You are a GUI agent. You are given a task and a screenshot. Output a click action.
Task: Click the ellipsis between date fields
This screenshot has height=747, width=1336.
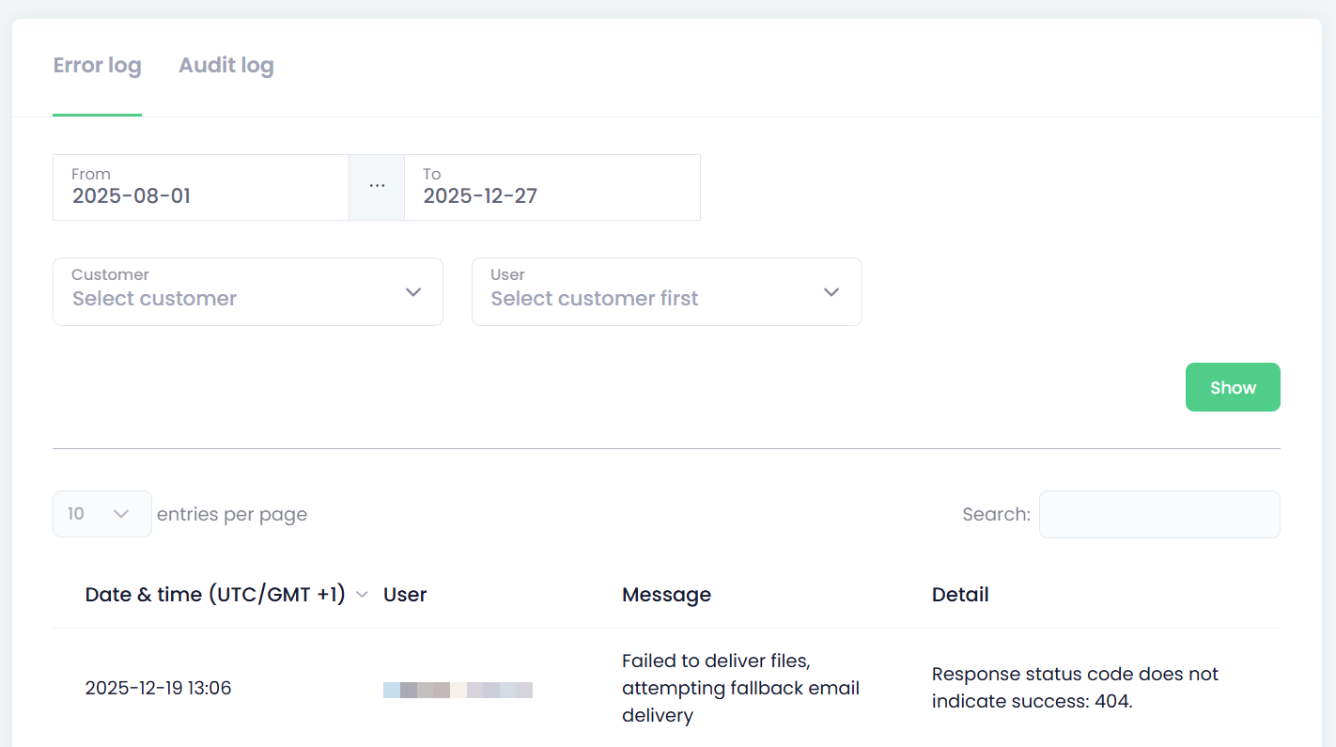pyautogui.click(x=377, y=187)
